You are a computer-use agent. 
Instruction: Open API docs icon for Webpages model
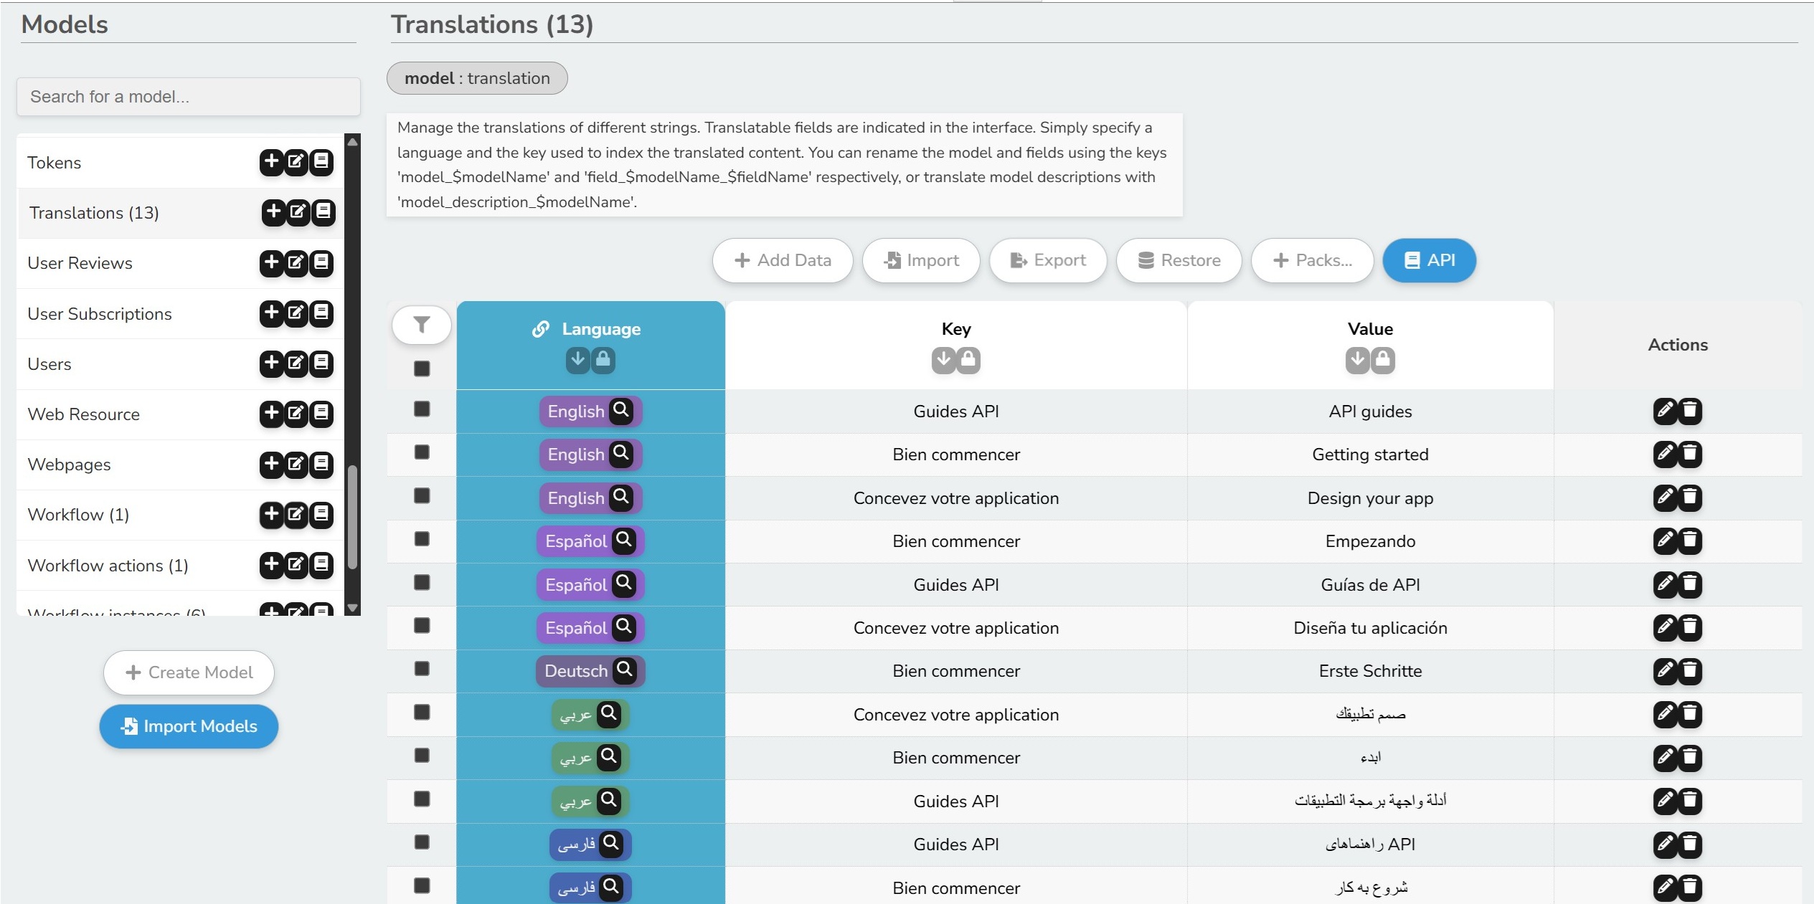(x=321, y=464)
